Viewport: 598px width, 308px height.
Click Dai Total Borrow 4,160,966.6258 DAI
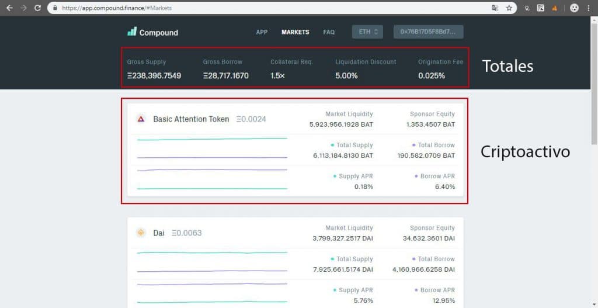tap(423, 269)
